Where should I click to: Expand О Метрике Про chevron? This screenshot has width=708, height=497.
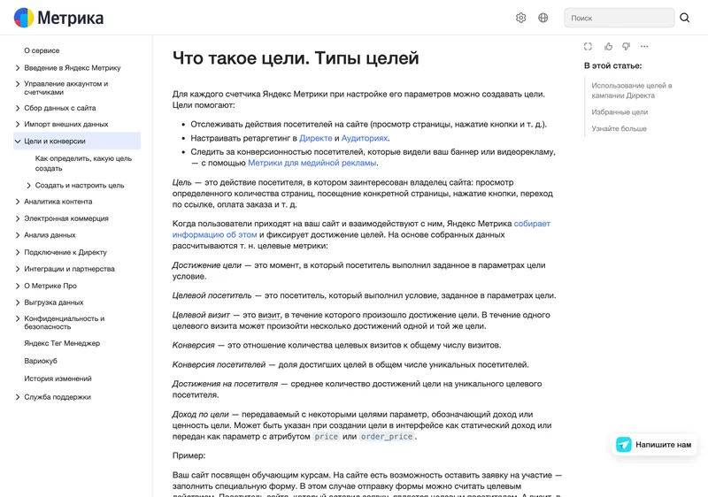click(x=18, y=286)
